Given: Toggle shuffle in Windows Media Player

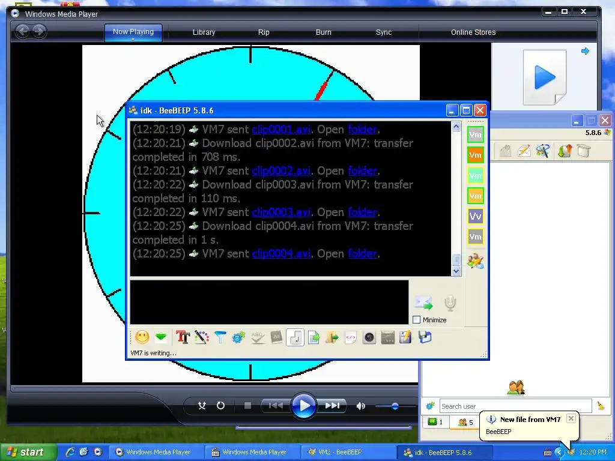Looking at the screenshot, I should 202,405.
